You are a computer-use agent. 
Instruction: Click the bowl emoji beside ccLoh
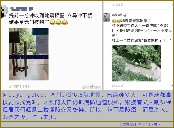point(125,15)
